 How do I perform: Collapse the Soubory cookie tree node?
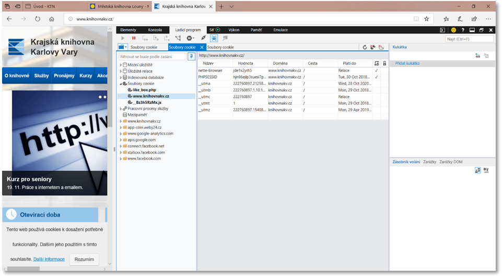(121, 84)
